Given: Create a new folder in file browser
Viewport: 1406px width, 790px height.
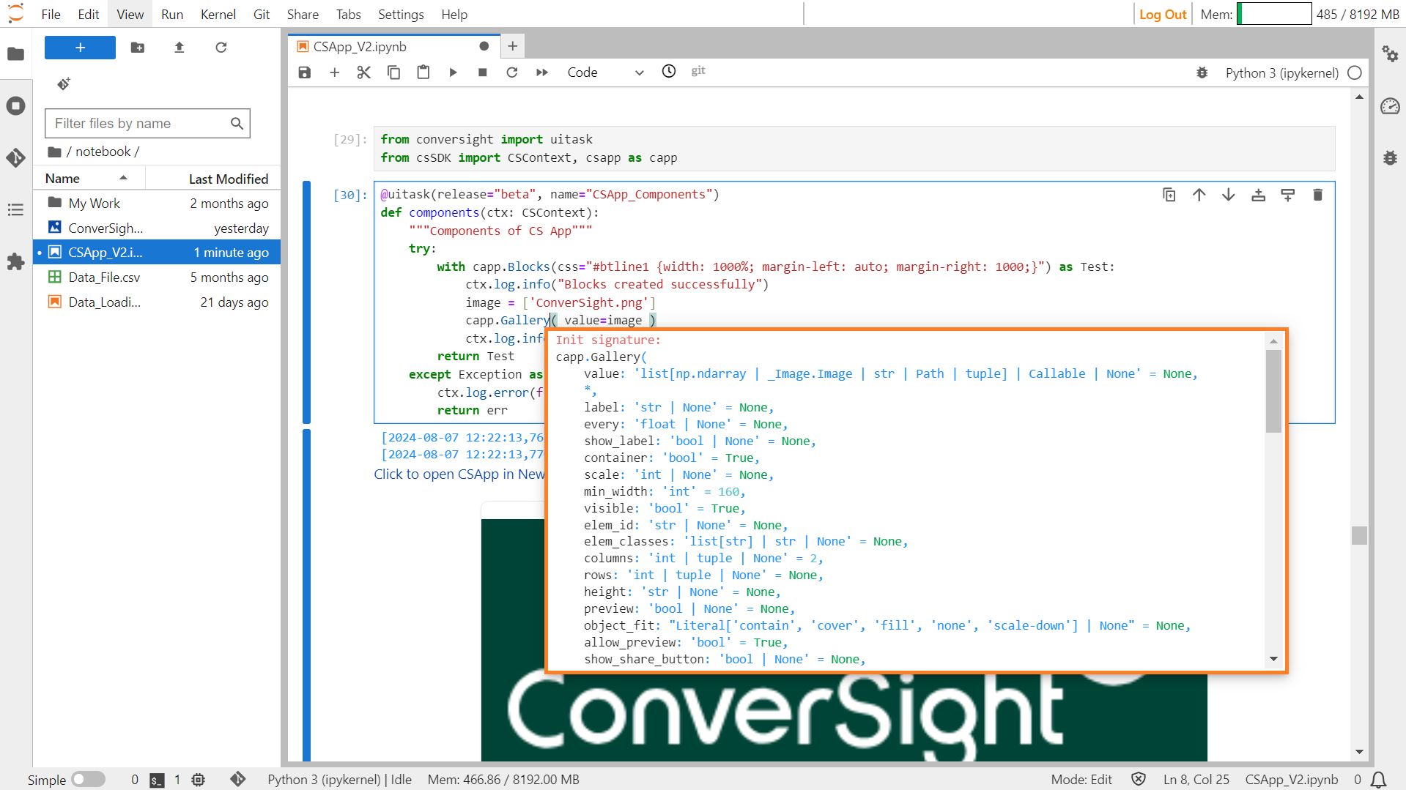Looking at the screenshot, I should (138, 48).
